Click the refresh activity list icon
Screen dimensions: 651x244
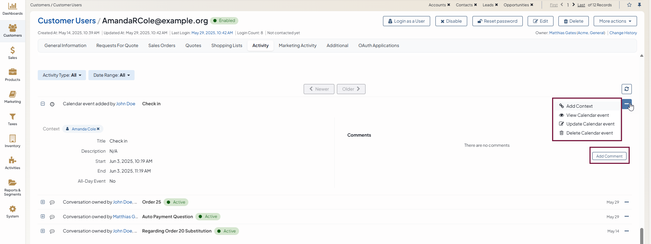click(627, 89)
